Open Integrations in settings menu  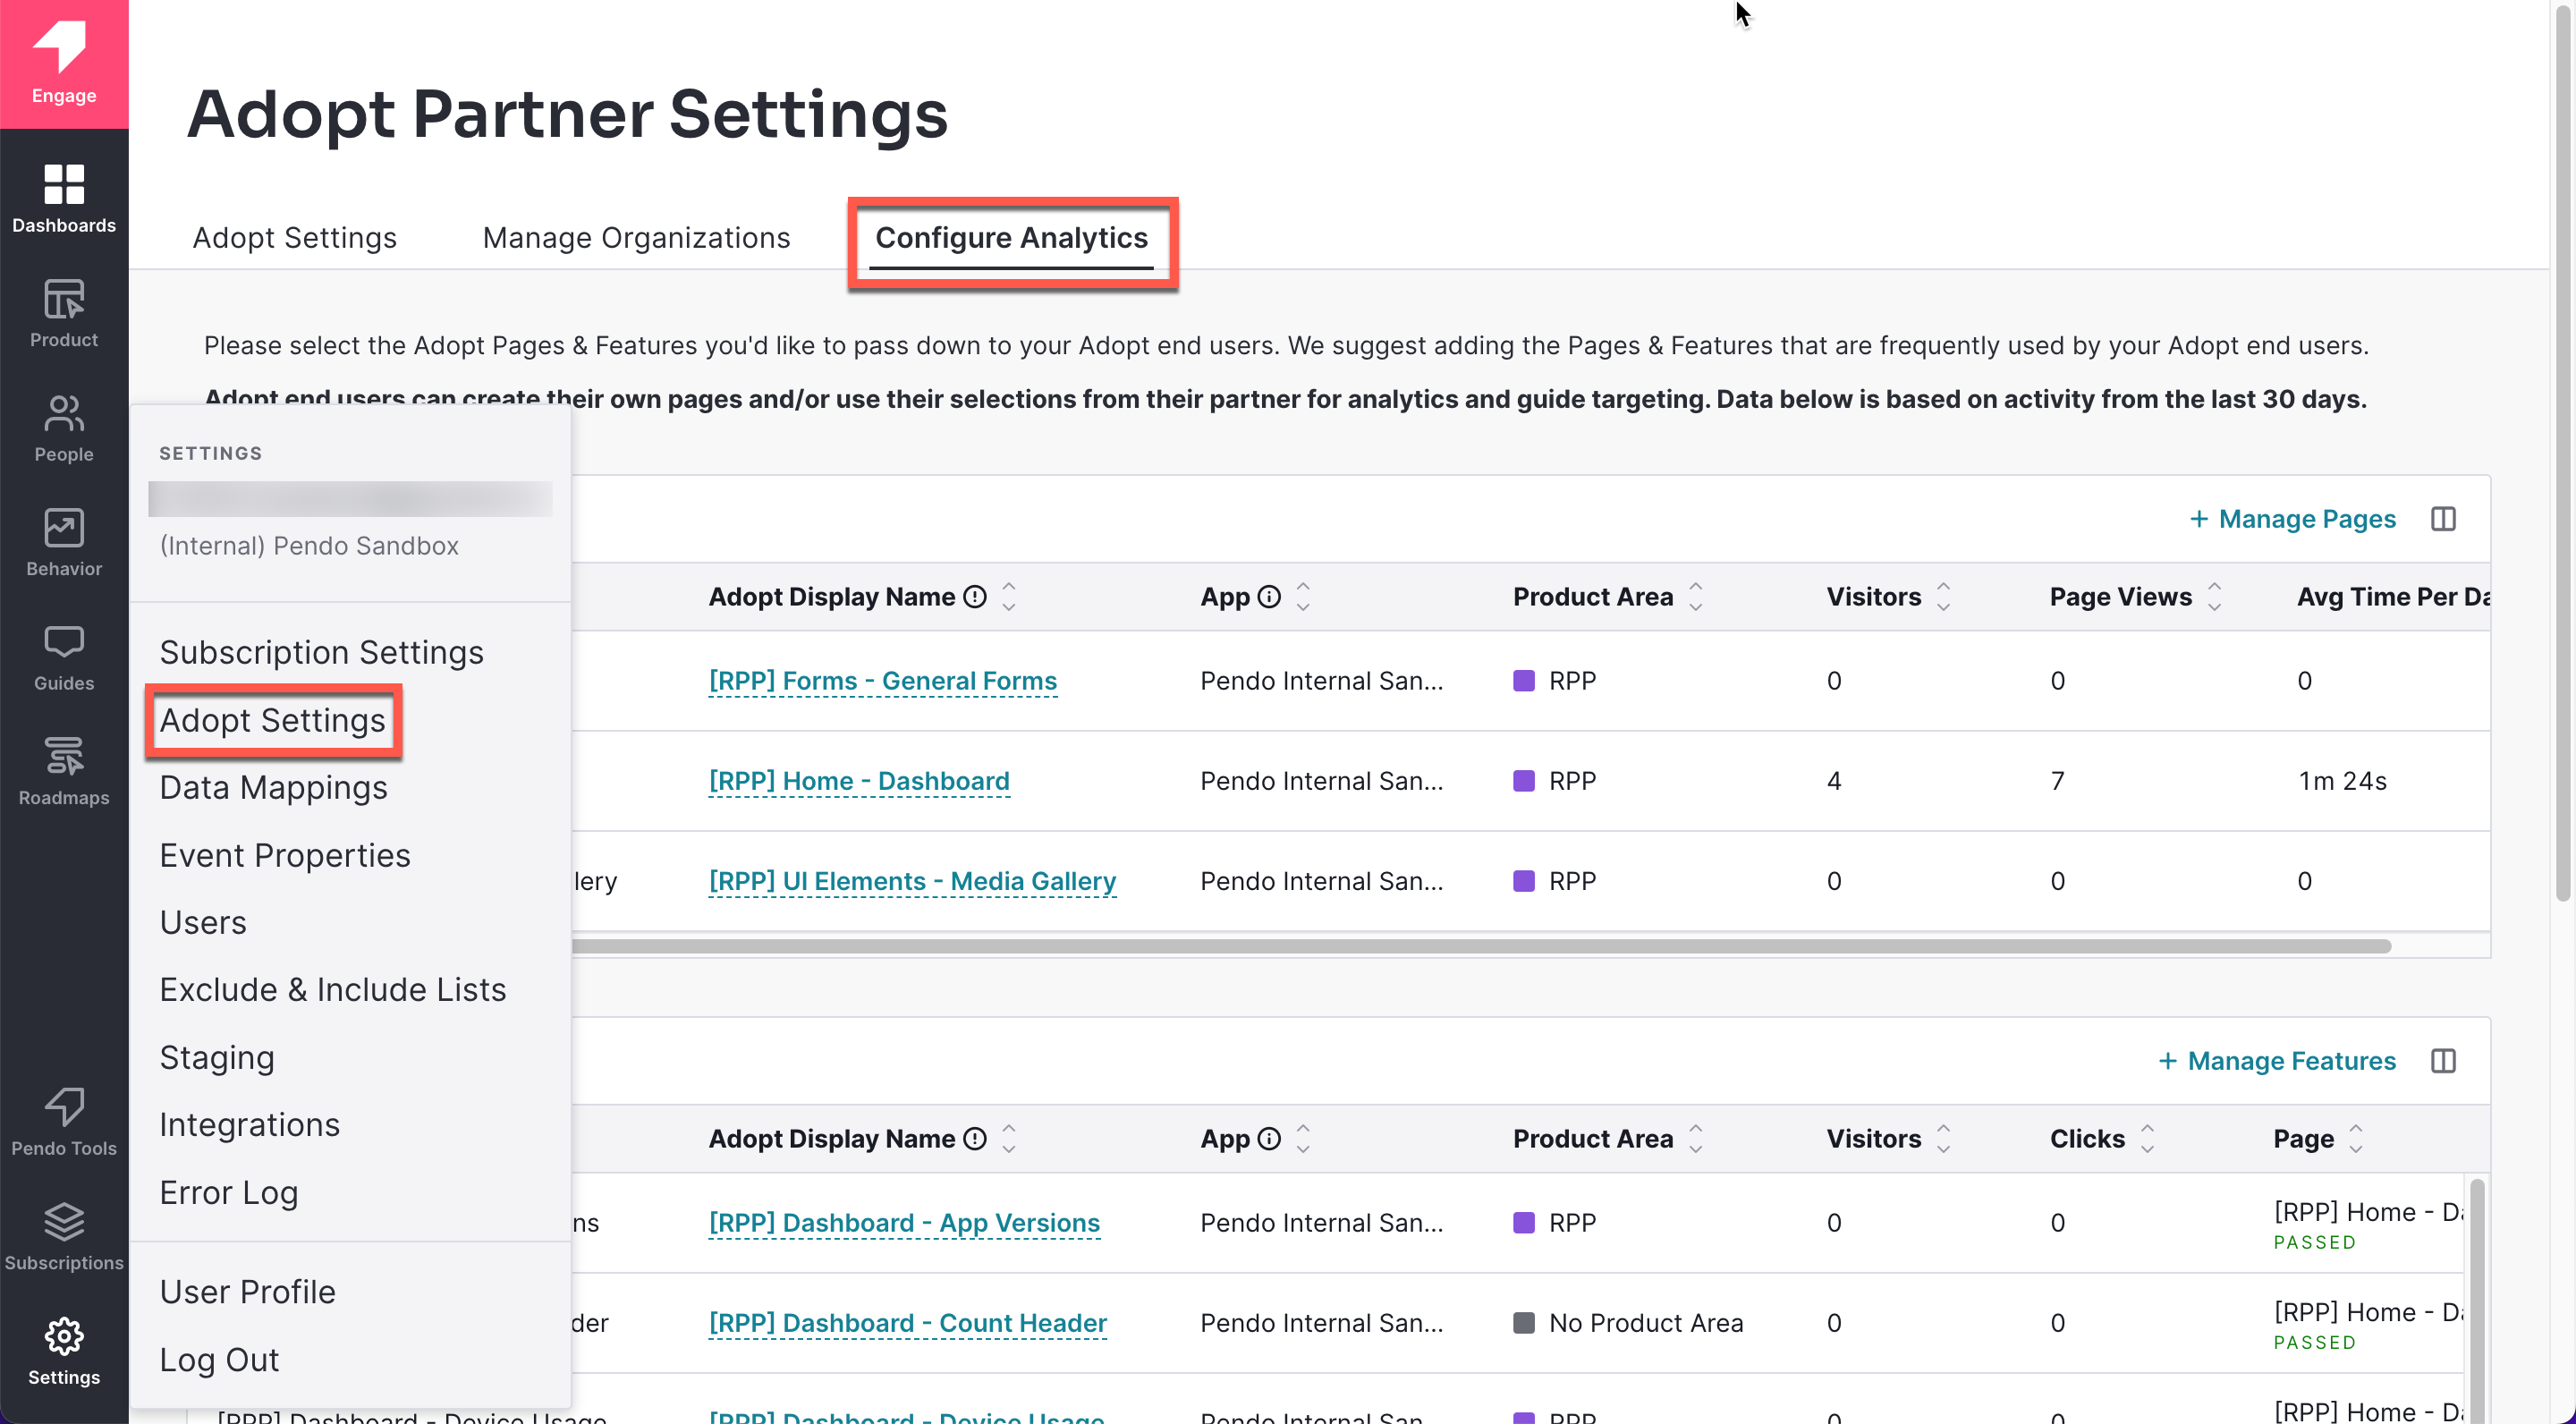point(250,1124)
